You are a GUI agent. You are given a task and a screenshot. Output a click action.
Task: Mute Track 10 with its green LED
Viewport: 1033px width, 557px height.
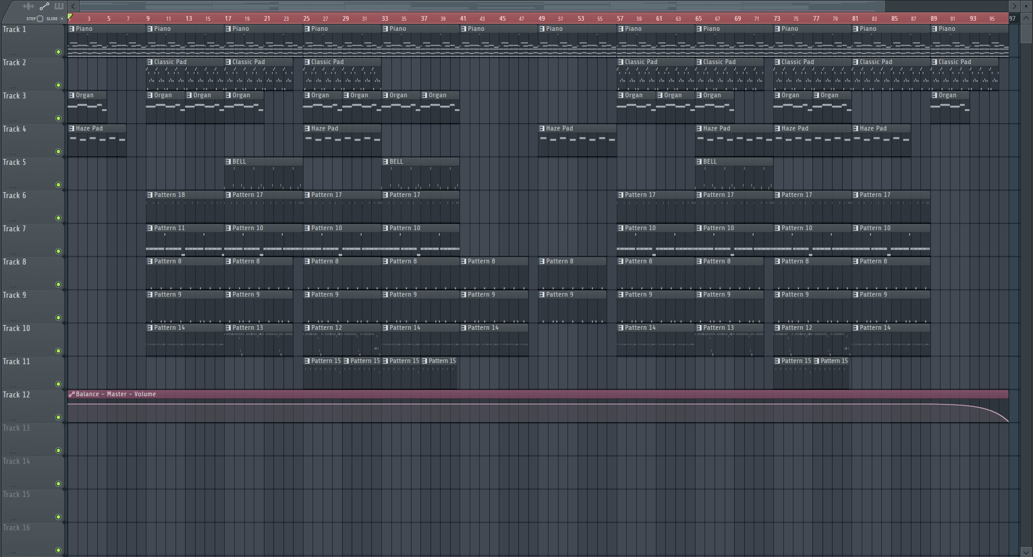pos(58,351)
